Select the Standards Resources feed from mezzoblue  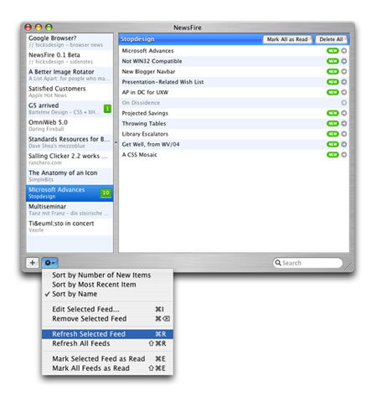click(70, 142)
